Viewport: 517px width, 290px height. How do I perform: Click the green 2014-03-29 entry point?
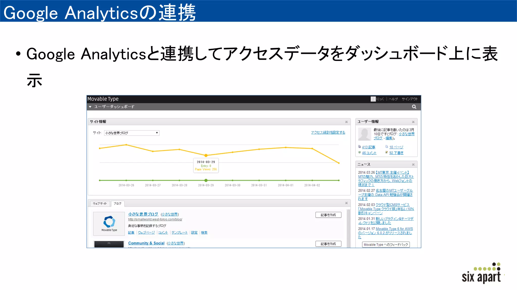[206, 180]
